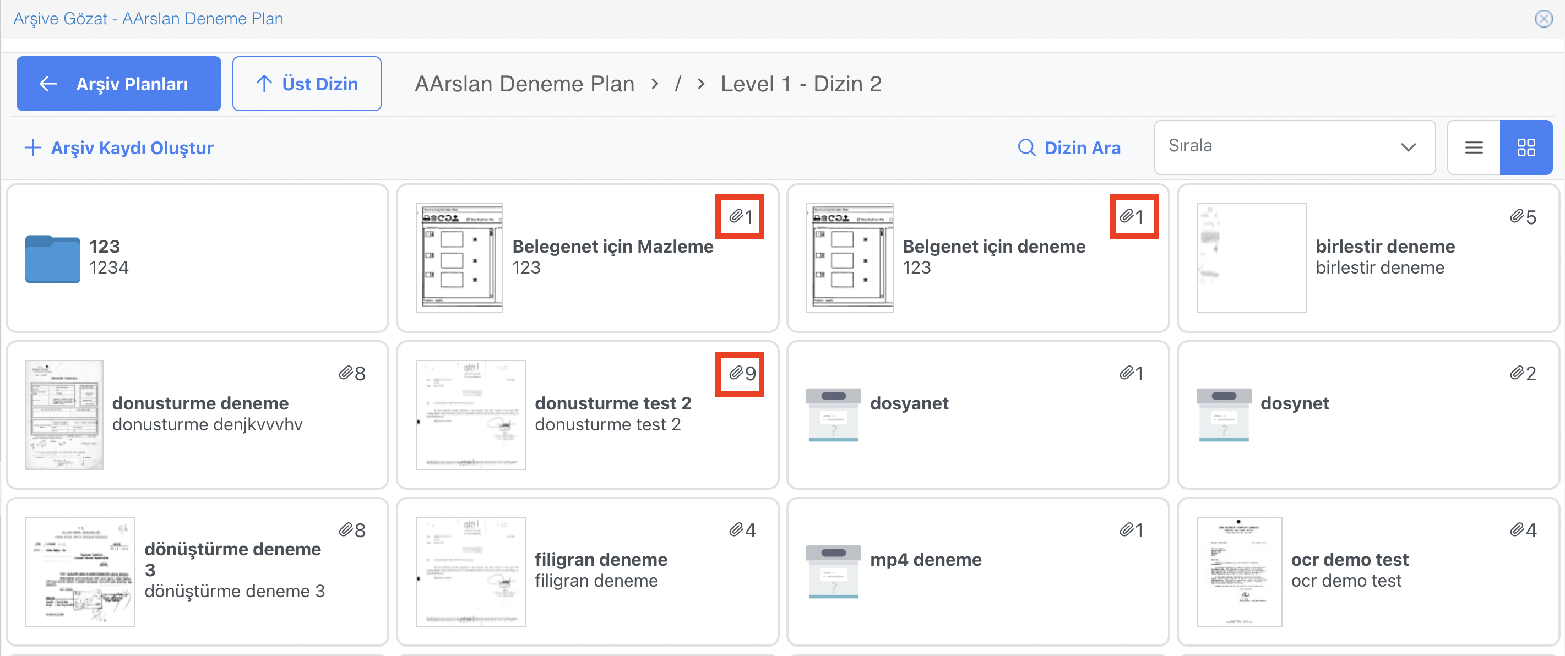The height and width of the screenshot is (656, 1565).
Task: Click AArslan Deneme Plan breadcrumb
Action: click(524, 84)
